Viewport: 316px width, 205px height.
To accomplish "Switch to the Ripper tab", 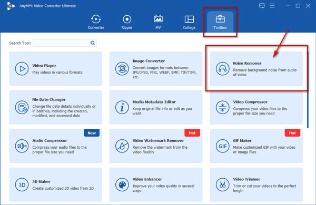I will [x=127, y=22].
